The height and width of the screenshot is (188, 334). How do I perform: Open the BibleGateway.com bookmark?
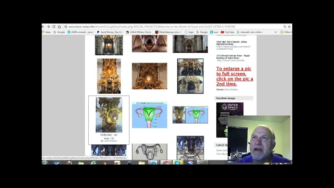tap(168, 32)
